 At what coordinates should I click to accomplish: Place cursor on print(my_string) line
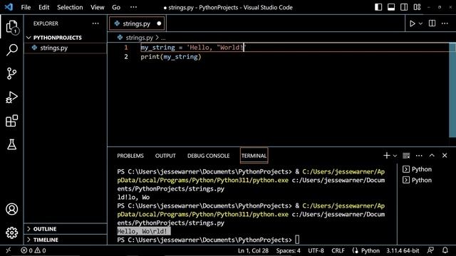[x=171, y=57]
